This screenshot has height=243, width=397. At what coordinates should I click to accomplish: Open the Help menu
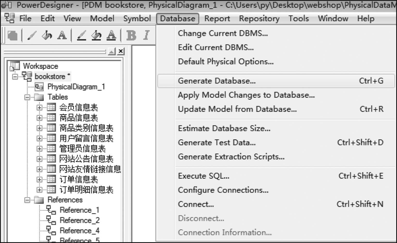(x=366, y=19)
